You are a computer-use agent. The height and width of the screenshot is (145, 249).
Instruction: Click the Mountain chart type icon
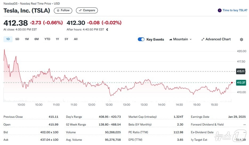tap(171, 39)
